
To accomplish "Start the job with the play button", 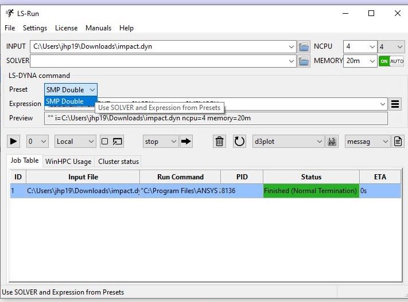I will pos(13,142).
